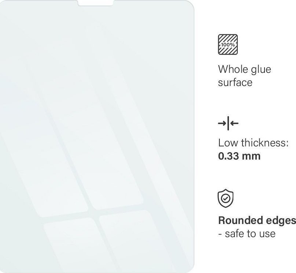Click the vertical bar in thickness icon
296x273 pixels.
pyautogui.click(x=228, y=123)
